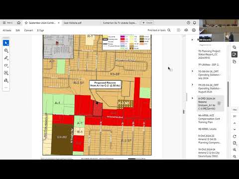Go to the previous page arrow
This screenshot has width=239, height=179.
click(x=235, y=123)
